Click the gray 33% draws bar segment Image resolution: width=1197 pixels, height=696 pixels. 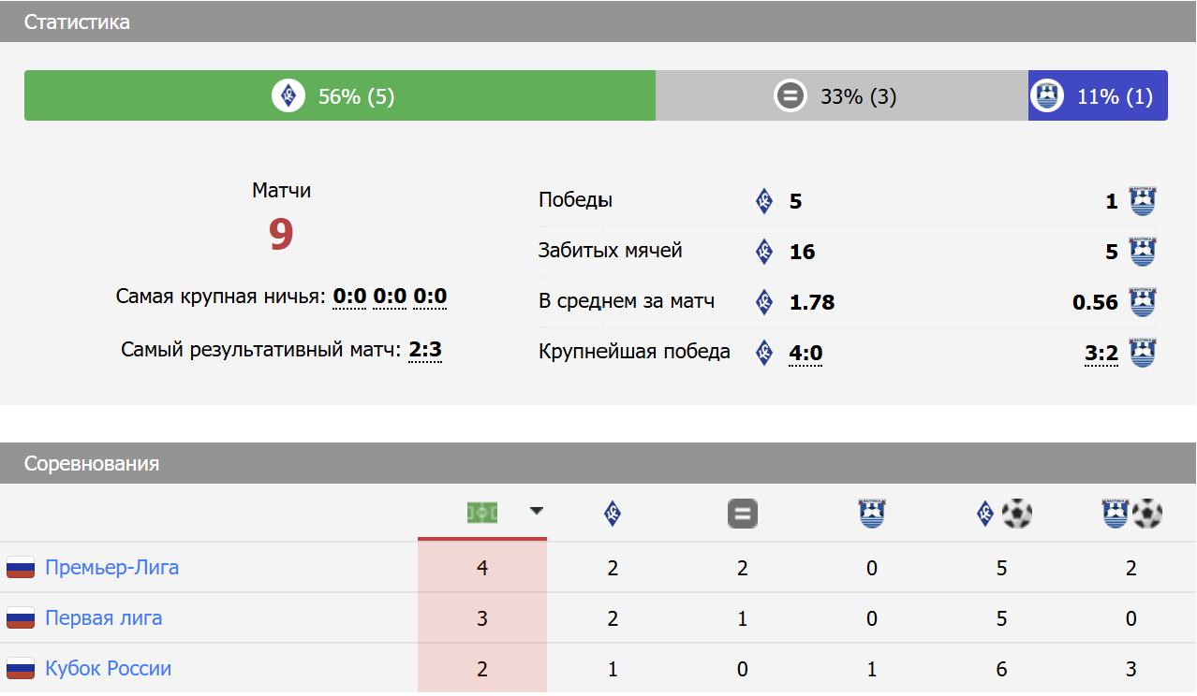841,95
